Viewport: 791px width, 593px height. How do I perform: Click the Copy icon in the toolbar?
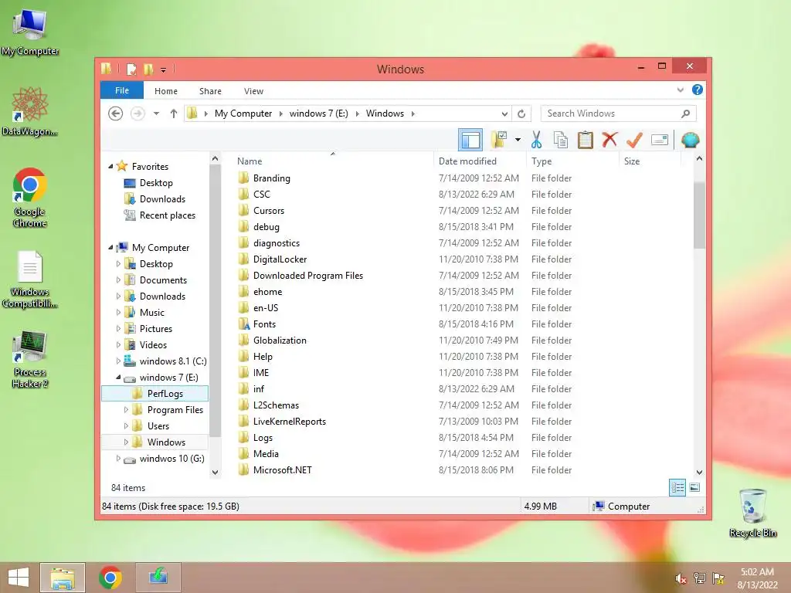pos(561,140)
